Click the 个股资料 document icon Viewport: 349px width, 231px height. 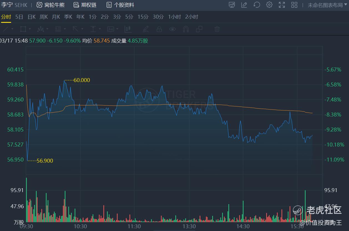click(109, 5)
